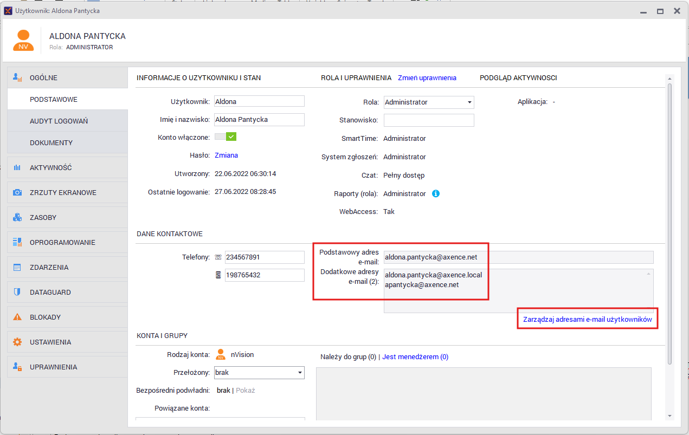Screen dimensions: 689x435
Task: Open the Dataguard shield icon
Action: pyautogui.click(x=17, y=293)
